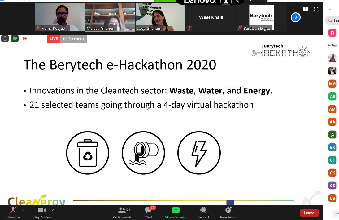Image resolution: width=339 pixels, height=220 pixels.
Task: Click the red recording indicator
Action: coord(25,38)
